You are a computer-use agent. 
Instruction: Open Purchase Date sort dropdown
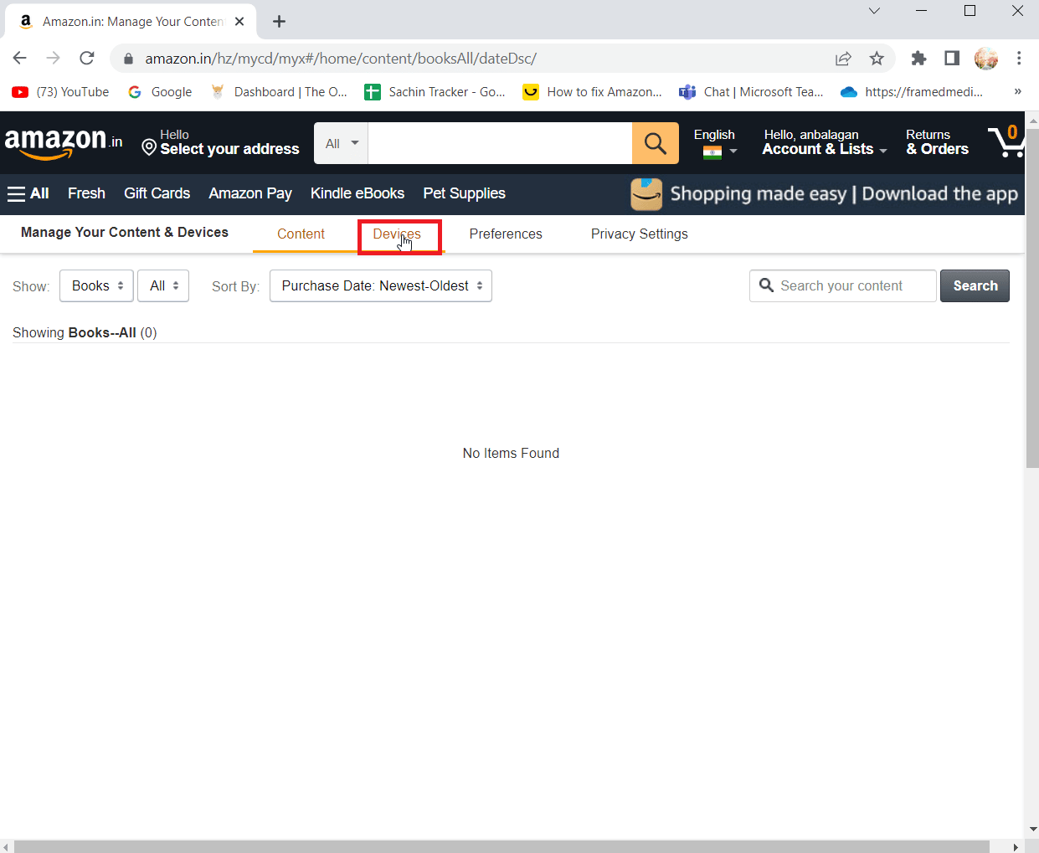[381, 285]
